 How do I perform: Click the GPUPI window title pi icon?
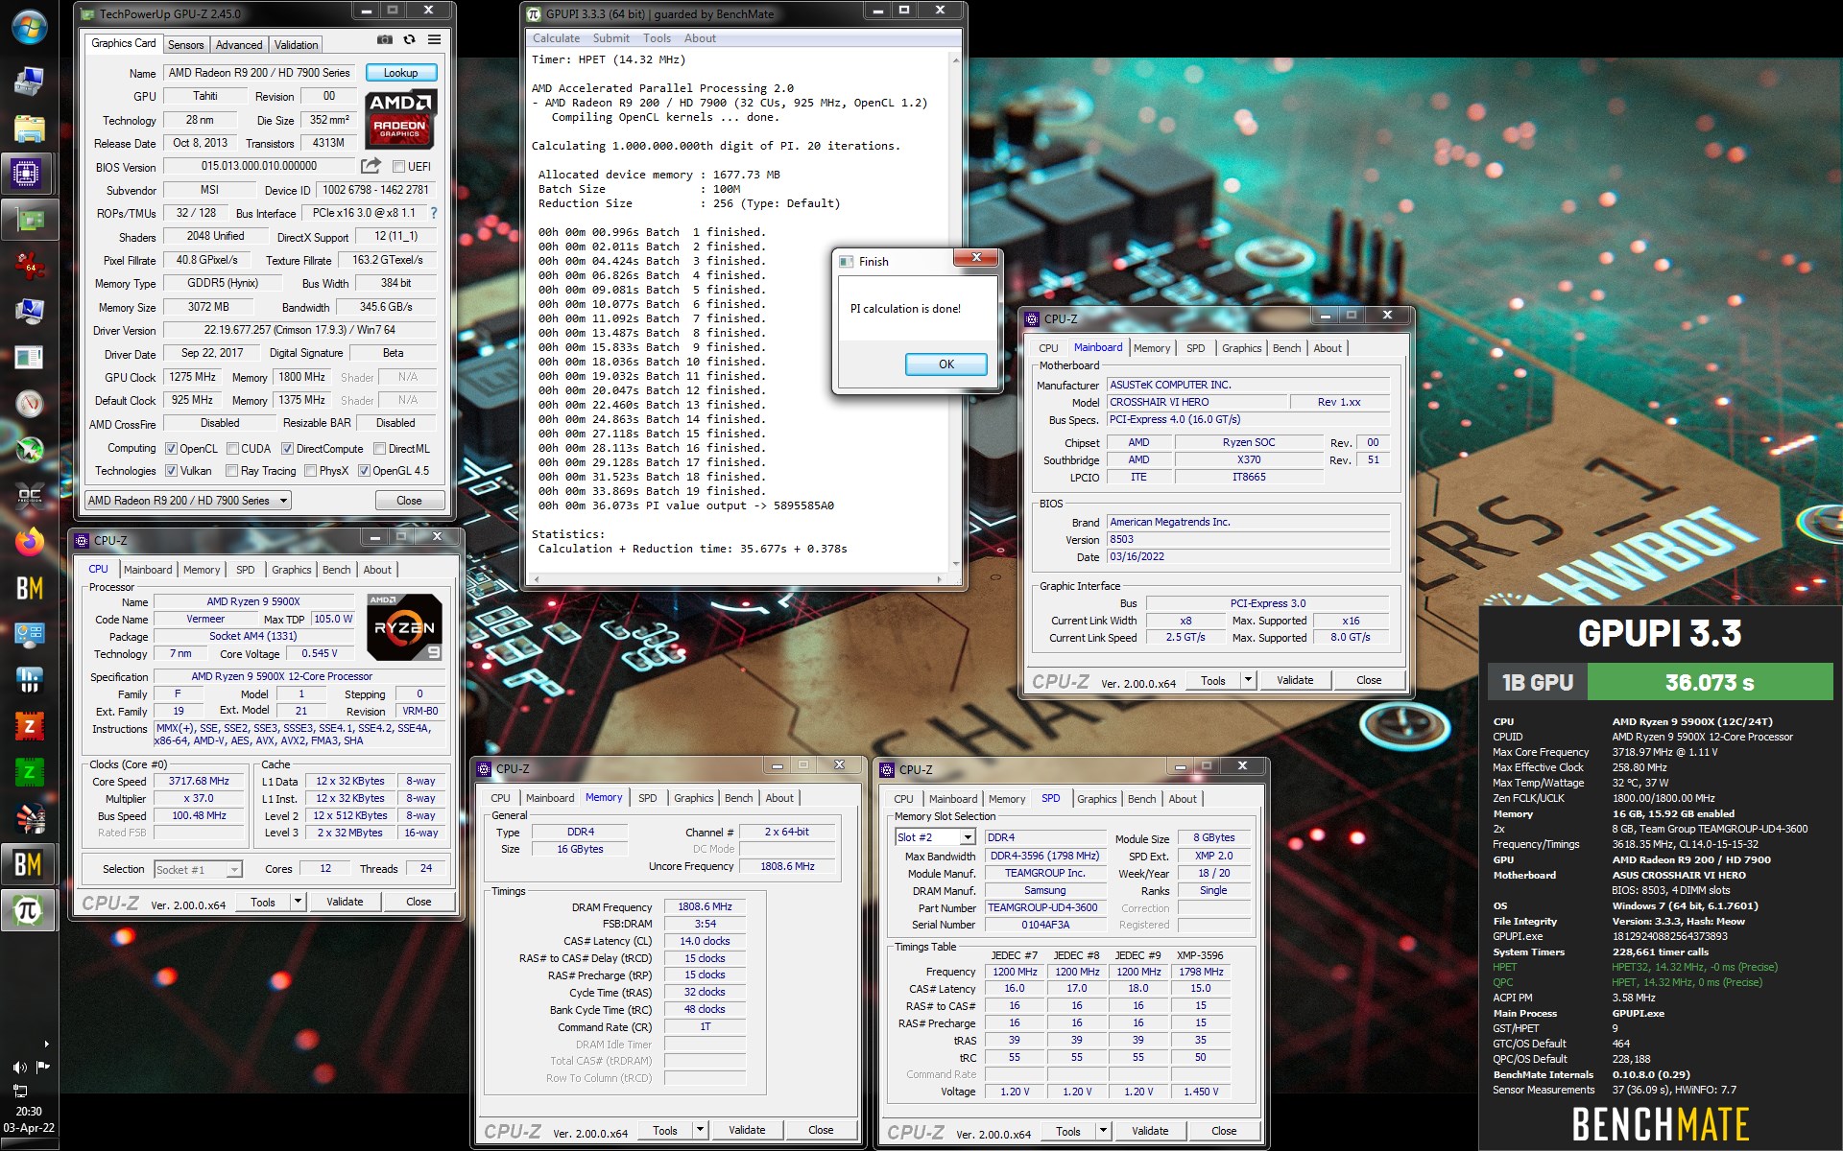[535, 13]
